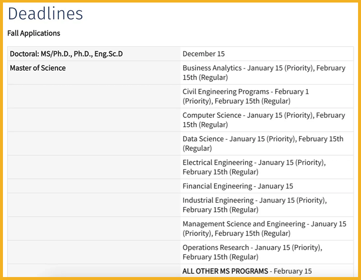The height and width of the screenshot is (280, 361).
Task: Click the empty label cell beside Computer Science
Action: coord(94,120)
